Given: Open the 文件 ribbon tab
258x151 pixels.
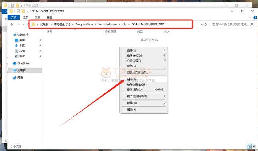Looking at the screenshot, I should [14, 17].
